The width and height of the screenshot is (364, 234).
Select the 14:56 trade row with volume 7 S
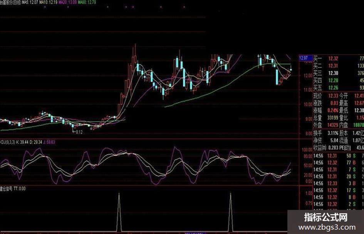(x=339, y=170)
